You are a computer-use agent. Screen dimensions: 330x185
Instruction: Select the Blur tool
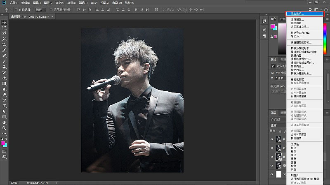[4, 89]
